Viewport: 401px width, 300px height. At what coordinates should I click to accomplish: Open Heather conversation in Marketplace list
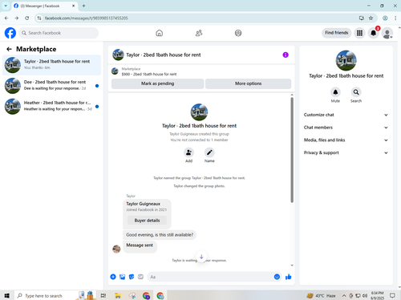click(51, 106)
